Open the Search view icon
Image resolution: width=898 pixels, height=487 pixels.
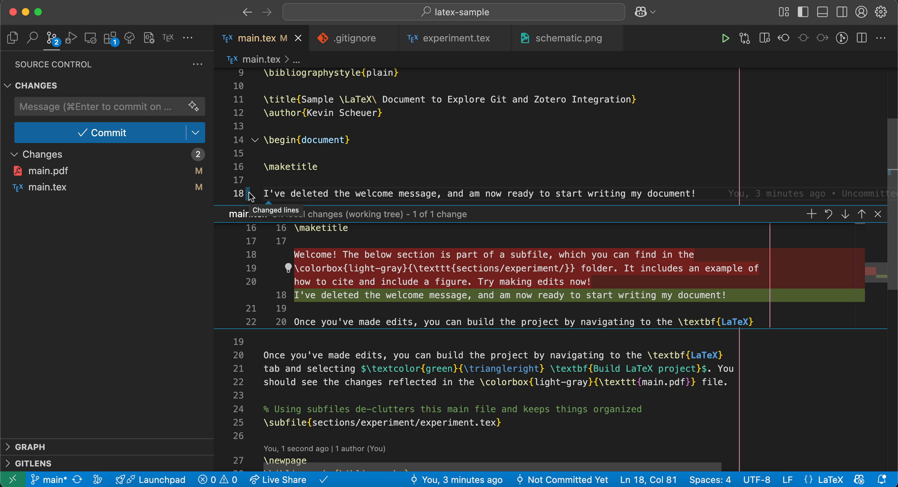pyautogui.click(x=32, y=38)
